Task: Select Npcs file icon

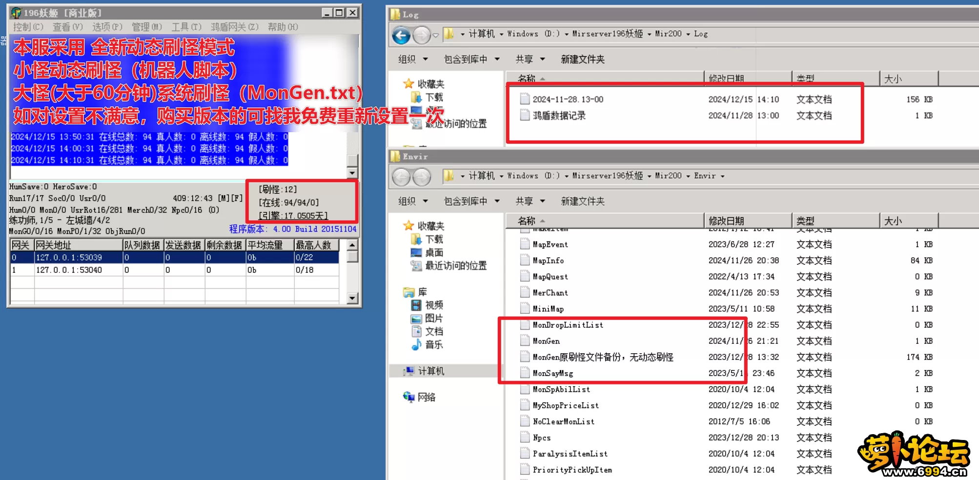Action: [525, 437]
